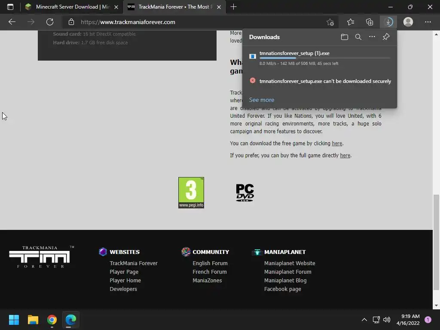Click the red error icon for blocked download

(253, 80)
